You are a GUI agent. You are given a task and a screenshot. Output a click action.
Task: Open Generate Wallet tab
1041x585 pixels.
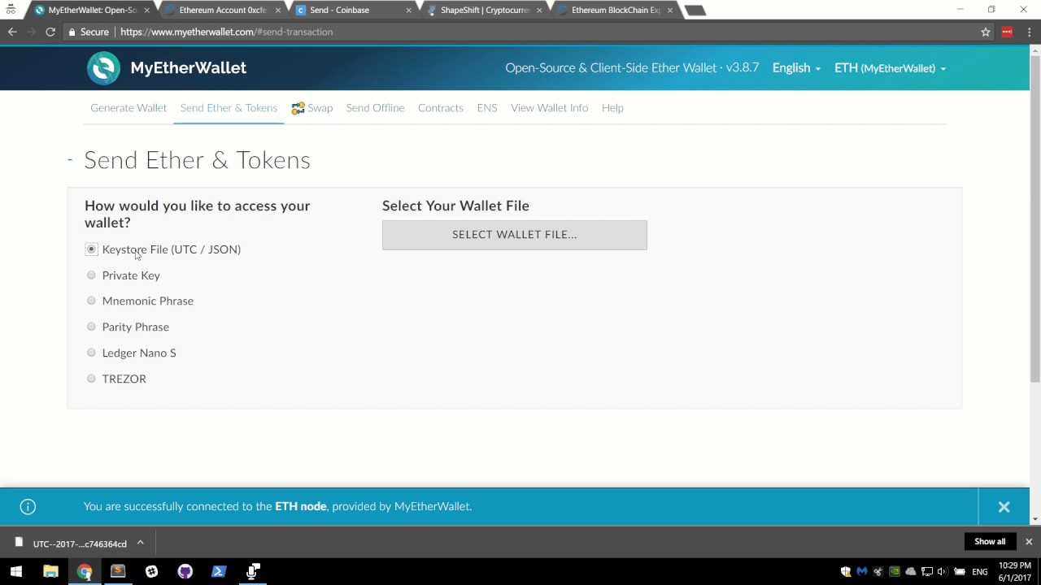128,108
